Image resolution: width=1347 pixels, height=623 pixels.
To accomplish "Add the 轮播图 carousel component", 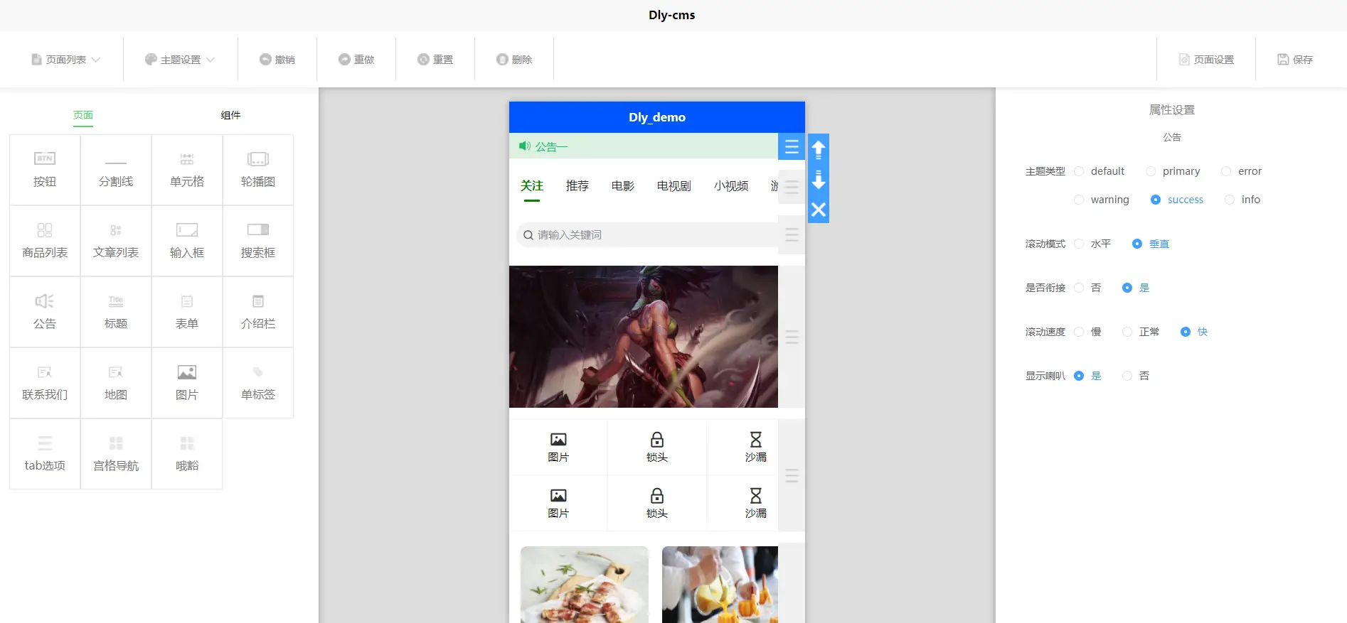I will pyautogui.click(x=258, y=170).
